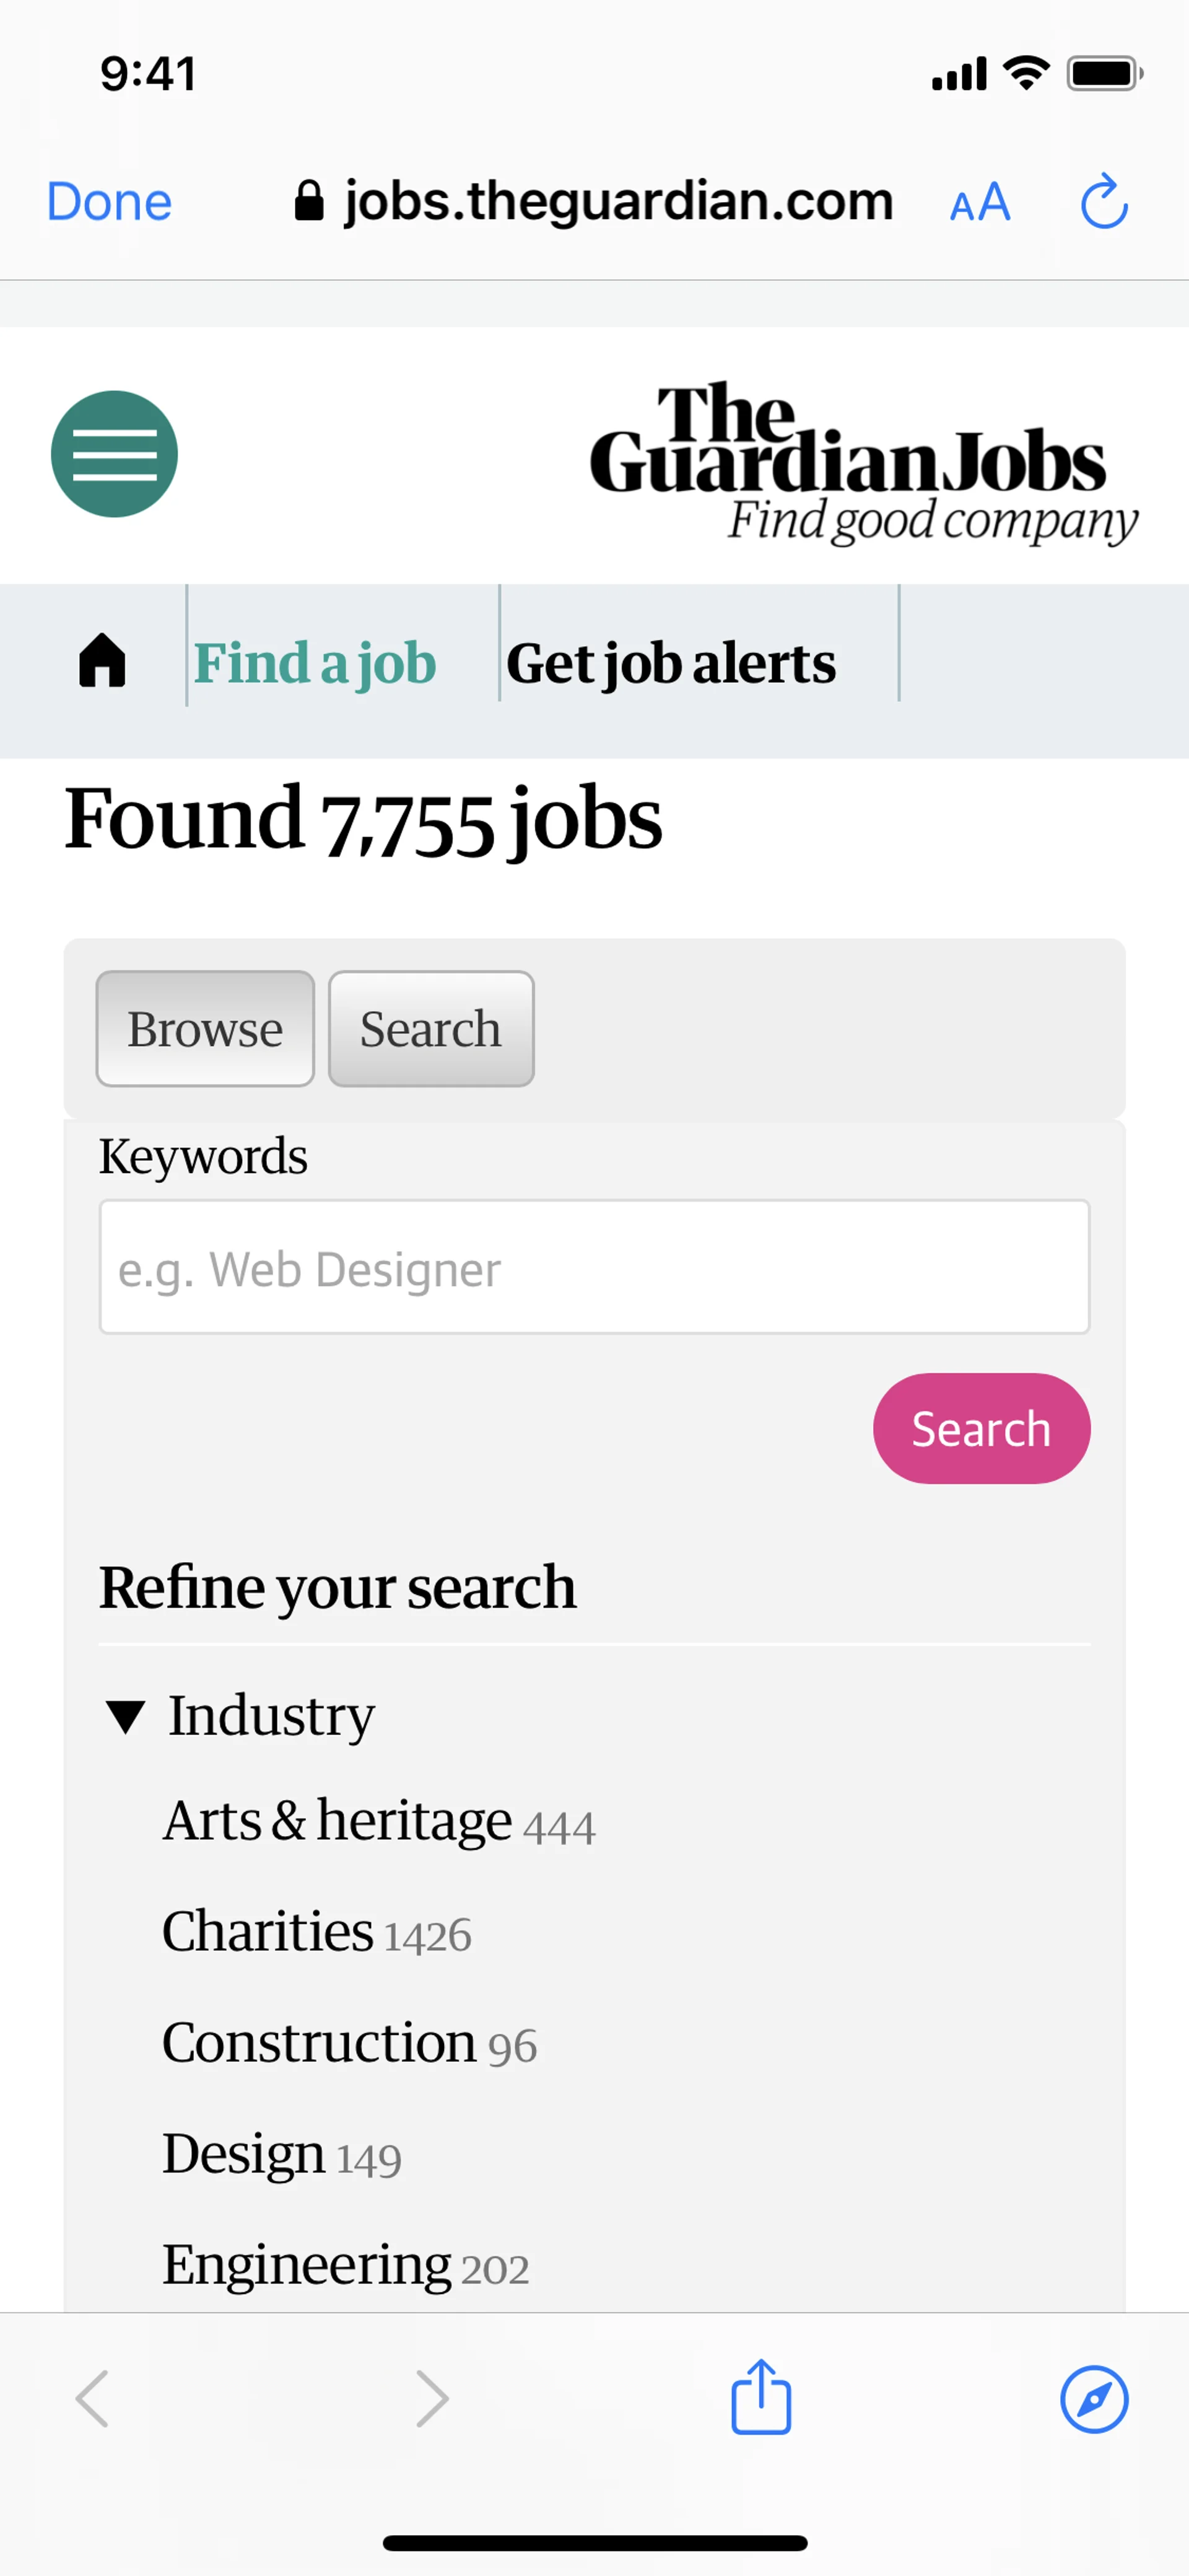
Task: Open page in Safari compass icon
Action: [x=1093, y=2398]
